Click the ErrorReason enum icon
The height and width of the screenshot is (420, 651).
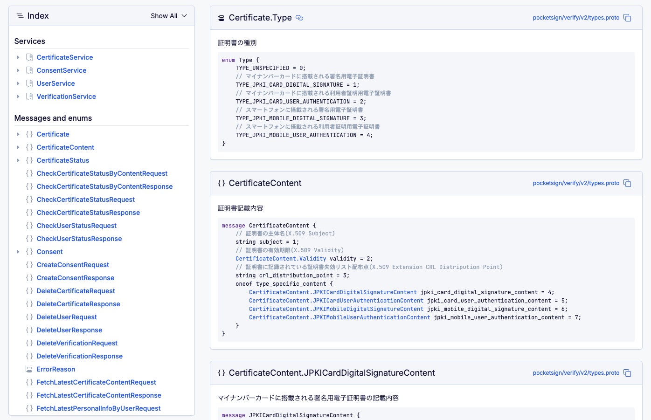point(29,369)
